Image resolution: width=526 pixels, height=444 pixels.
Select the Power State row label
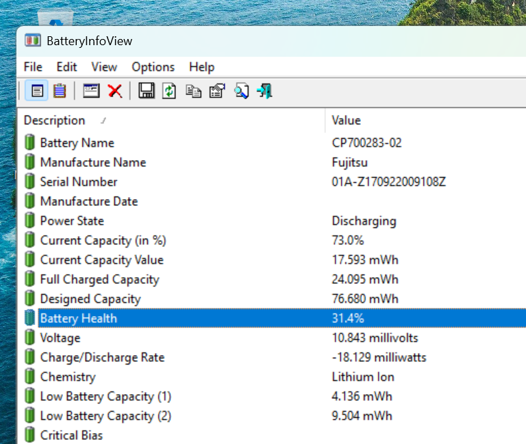[x=72, y=220]
